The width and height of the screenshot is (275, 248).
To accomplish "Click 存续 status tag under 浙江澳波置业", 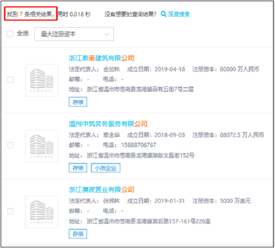I will [78, 233].
